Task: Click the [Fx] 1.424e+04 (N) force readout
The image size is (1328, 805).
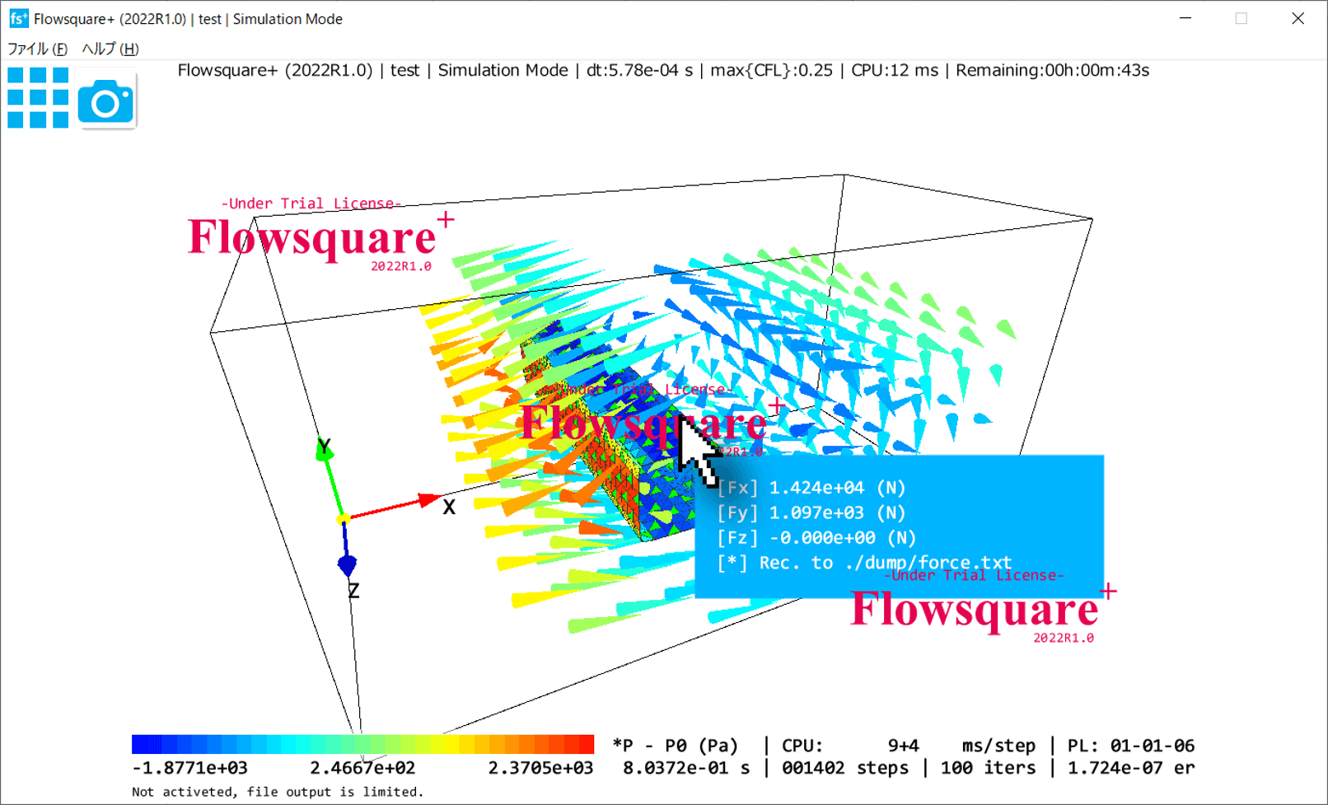Action: [x=811, y=488]
